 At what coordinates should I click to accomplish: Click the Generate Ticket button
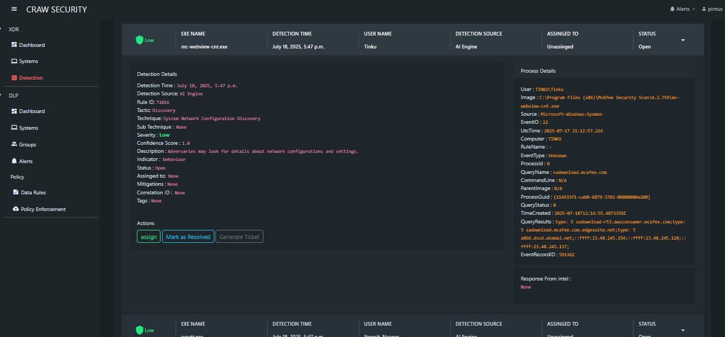tap(239, 236)
